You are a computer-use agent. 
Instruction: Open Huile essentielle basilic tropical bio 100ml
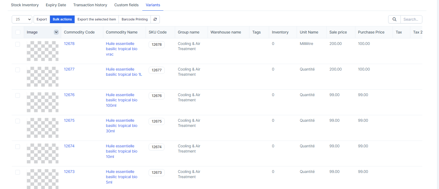click(x=122, y=100)
